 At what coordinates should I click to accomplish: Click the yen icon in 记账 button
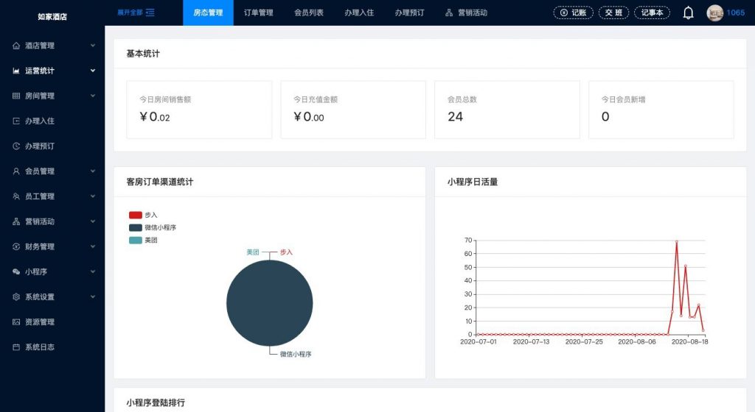tap(564, 13)
